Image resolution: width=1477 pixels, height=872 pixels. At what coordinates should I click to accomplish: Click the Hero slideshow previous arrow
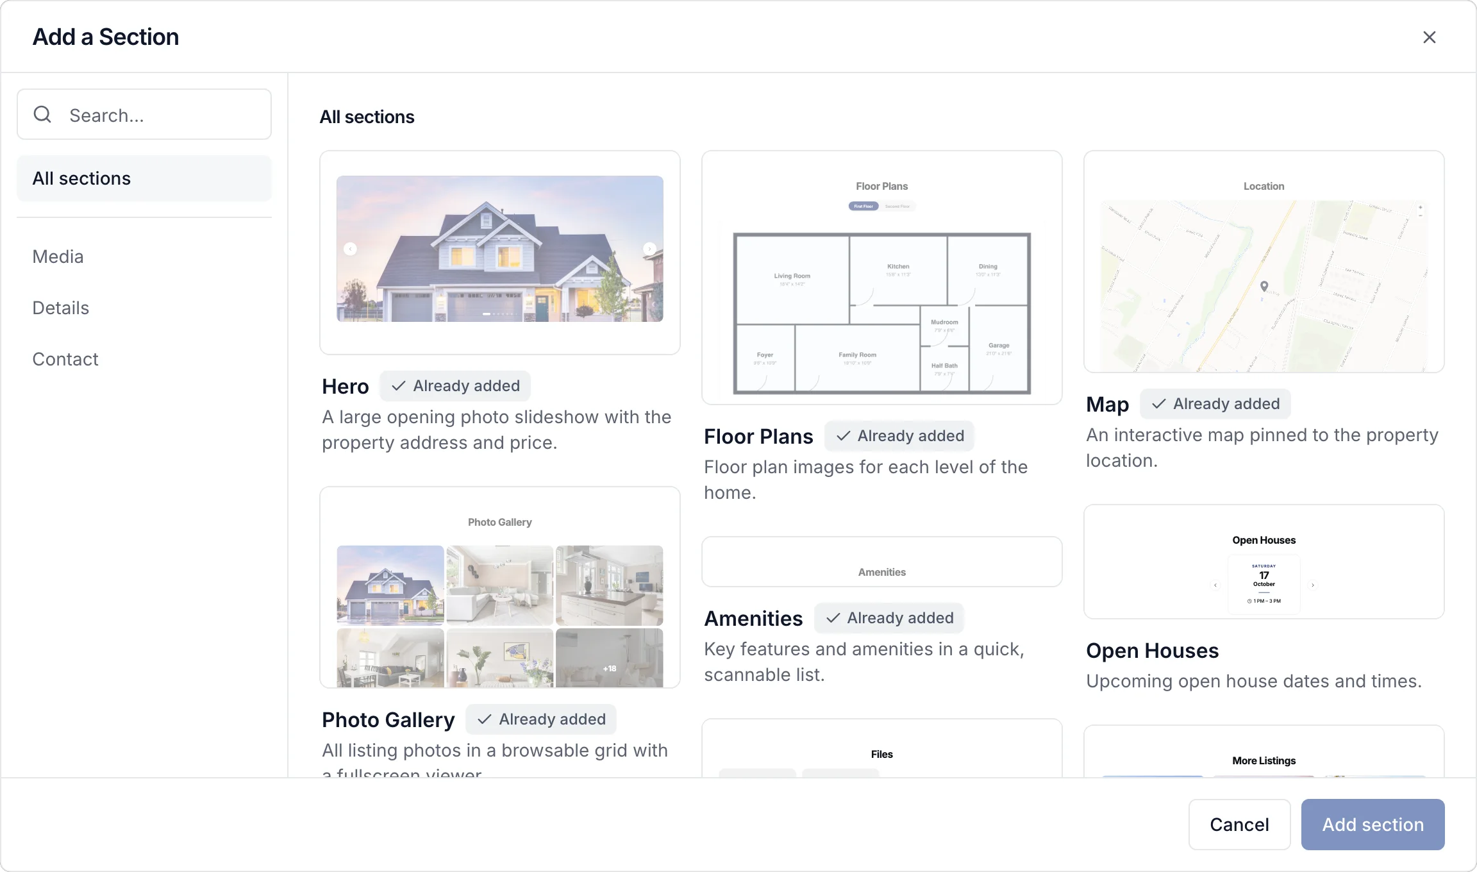pos(350,249)
